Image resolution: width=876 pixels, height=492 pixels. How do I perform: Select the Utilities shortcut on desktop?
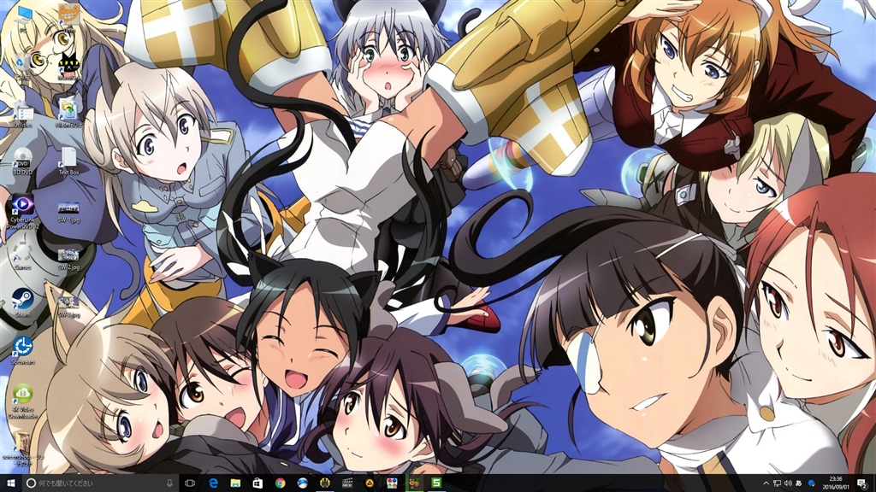[22, 115]
